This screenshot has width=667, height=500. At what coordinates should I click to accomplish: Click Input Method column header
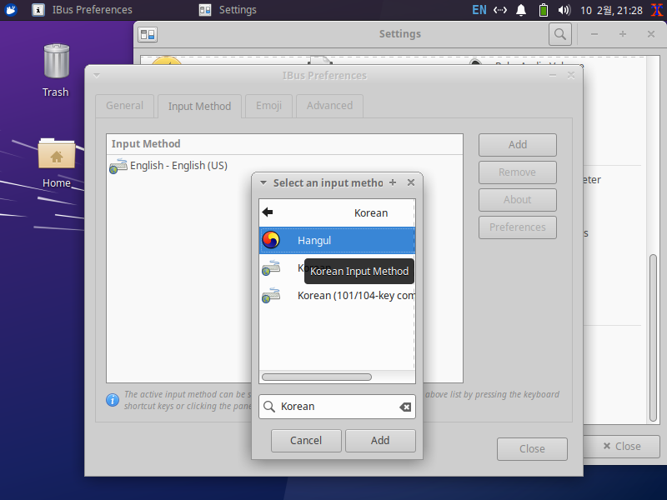point(284,144)
